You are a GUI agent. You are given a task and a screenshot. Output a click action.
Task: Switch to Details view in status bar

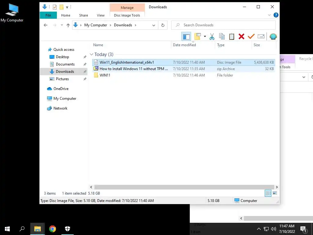[268, 193]
